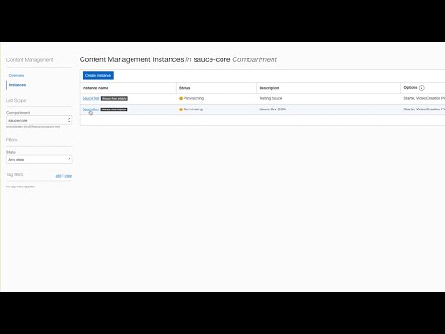
Task: Click the List Scope section heading
Action: pos(17,101)
